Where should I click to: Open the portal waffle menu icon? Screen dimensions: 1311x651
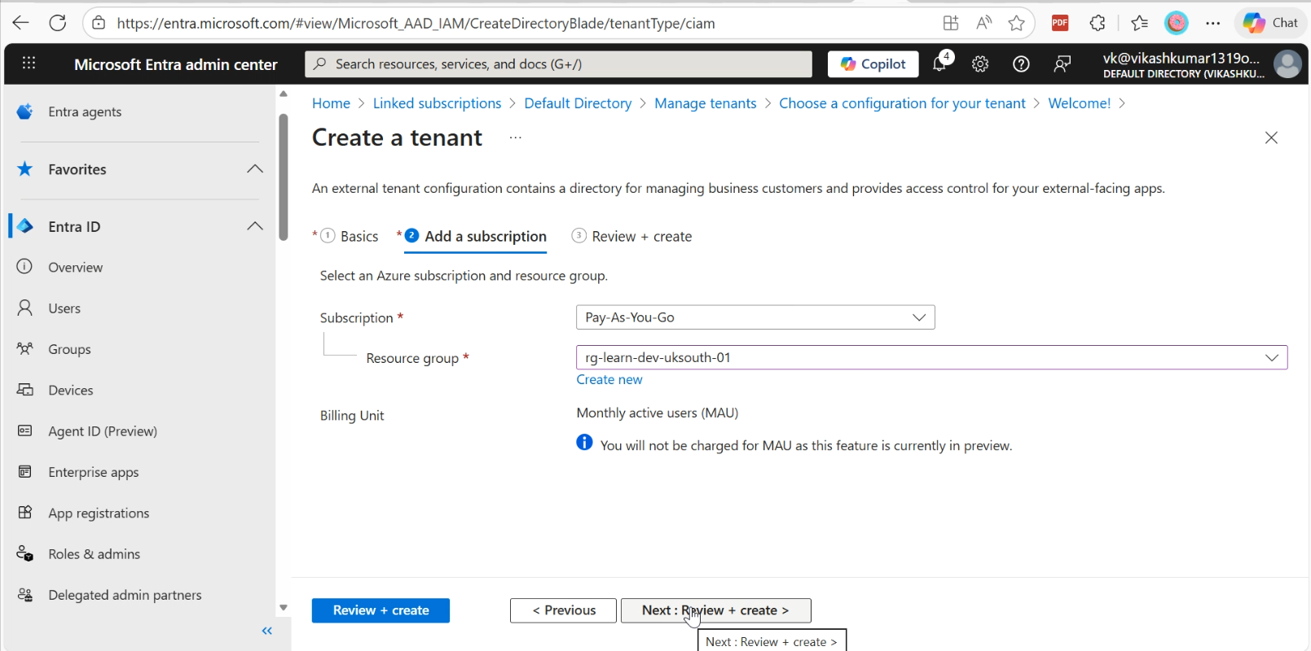click(x=29, y=63)
